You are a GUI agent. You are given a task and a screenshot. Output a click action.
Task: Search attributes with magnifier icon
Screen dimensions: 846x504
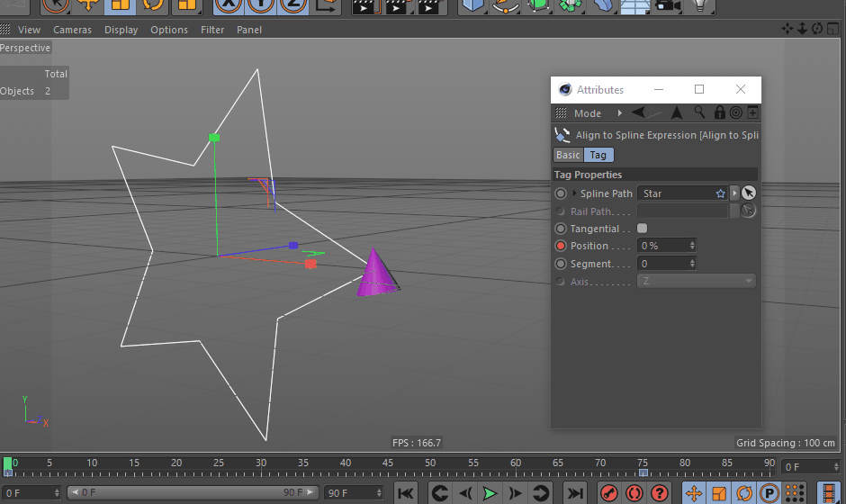[x=699, y=112]
